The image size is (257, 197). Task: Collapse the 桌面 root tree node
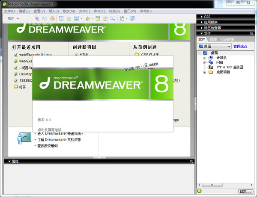pyautogui.click(x=200, y=53)
